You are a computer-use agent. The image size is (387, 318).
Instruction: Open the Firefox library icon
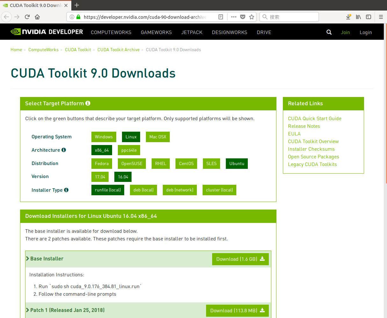358,17
